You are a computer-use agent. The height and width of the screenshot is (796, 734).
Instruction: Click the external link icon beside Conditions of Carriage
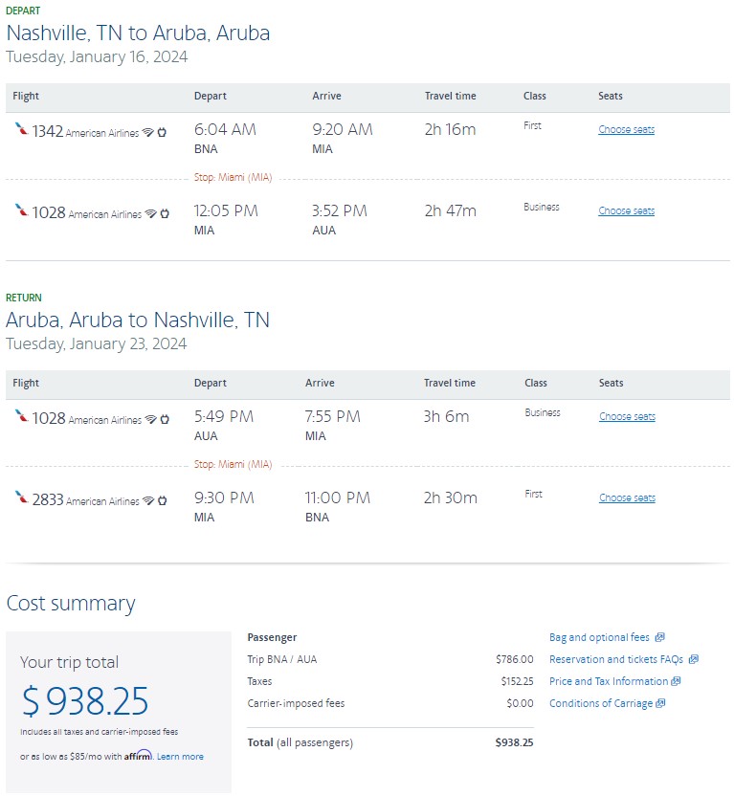[661, 703]
